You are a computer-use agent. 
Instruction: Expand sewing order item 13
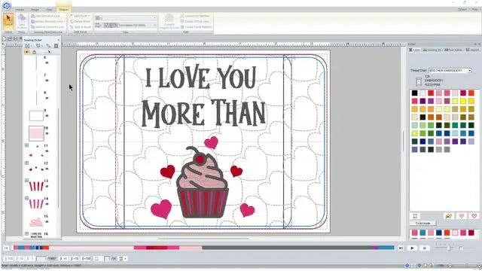pyautogui.click(x=27, y=181)
